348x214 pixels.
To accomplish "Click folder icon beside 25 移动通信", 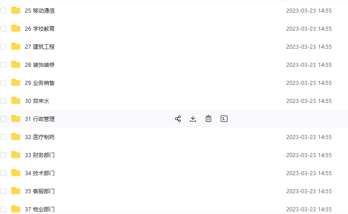I will (x=16, y=10).
